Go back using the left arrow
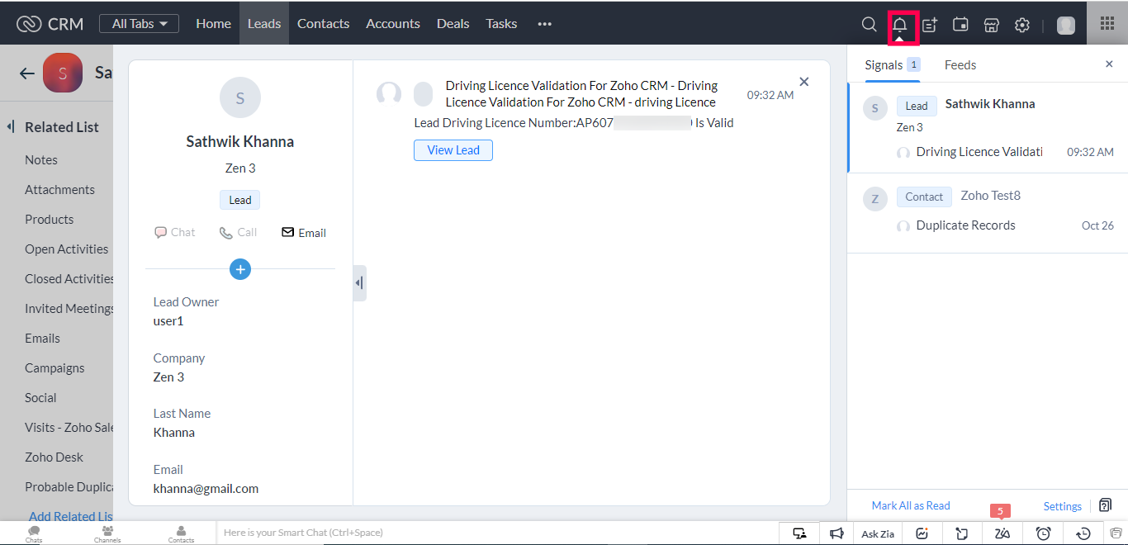This screenshot has height=545, width=1128. coord(27,73)
